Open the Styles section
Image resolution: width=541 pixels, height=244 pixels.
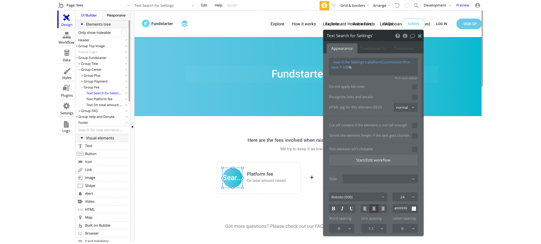coord(67,73)
